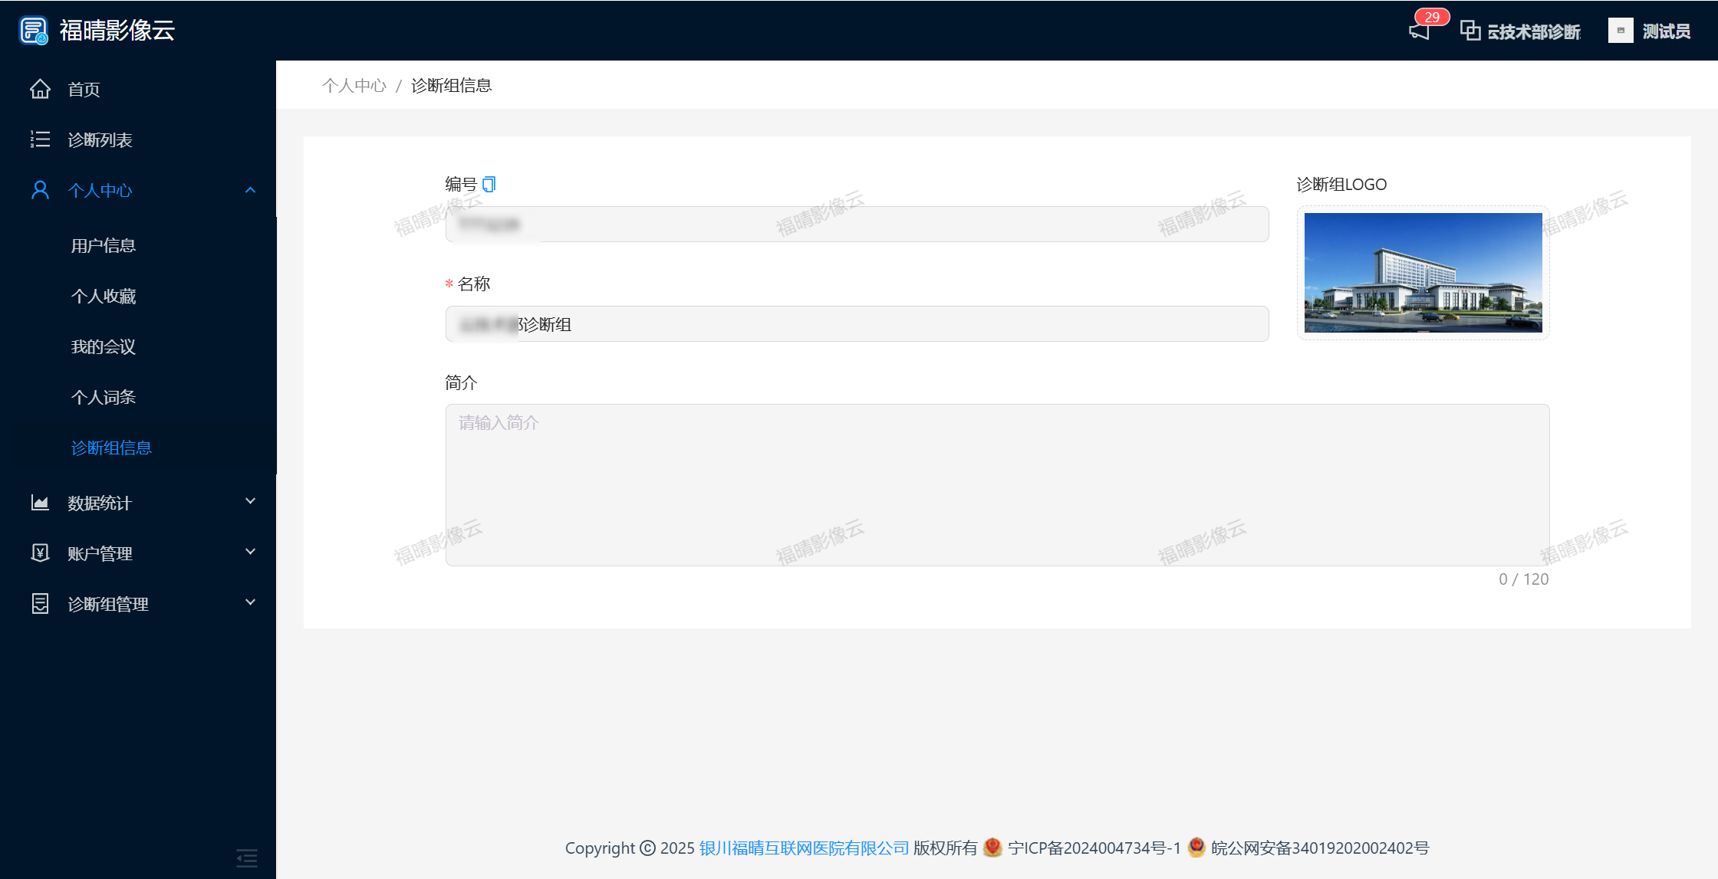
Task: Click the 简介 text area
Action: coord(997,484)
